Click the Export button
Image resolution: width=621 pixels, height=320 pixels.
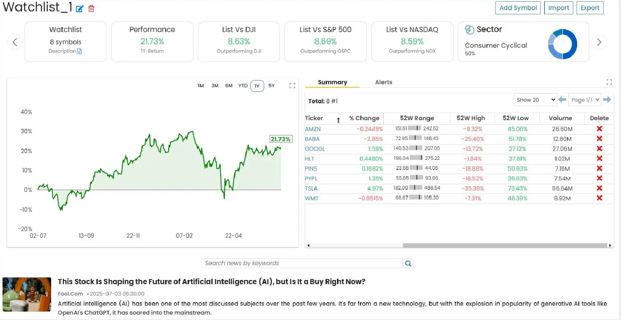pyautogui.click(x=590, y=8)
